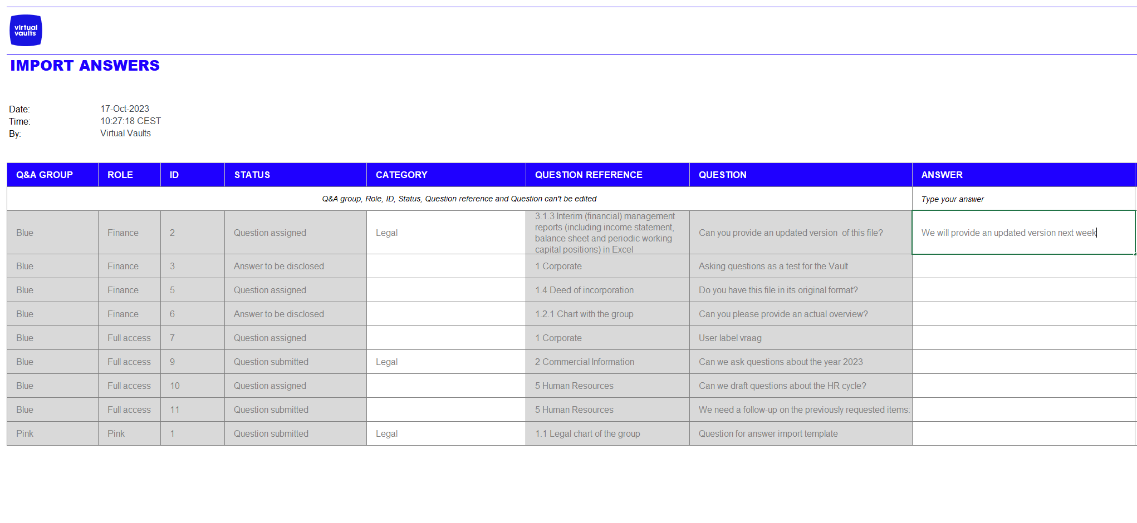The image size is (1137, 523).
Task: Click the Finance role cell for ID 2
Action: pos(129,233)
